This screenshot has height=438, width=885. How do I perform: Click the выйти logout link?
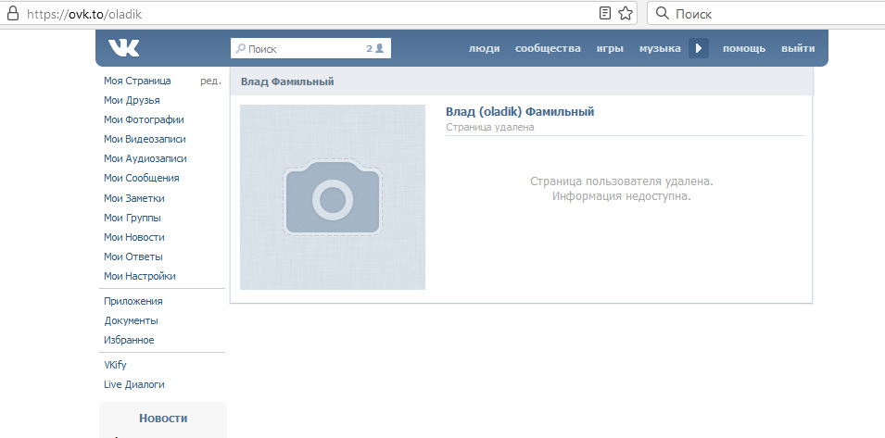tap(798, 48)
